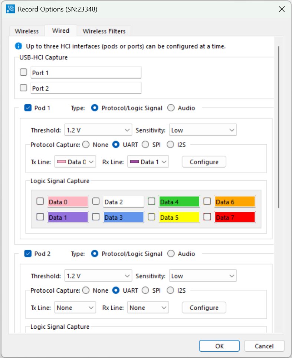Click the white Data 2 color field
This screenshot has height=358, width=292.
coord(124,201)
